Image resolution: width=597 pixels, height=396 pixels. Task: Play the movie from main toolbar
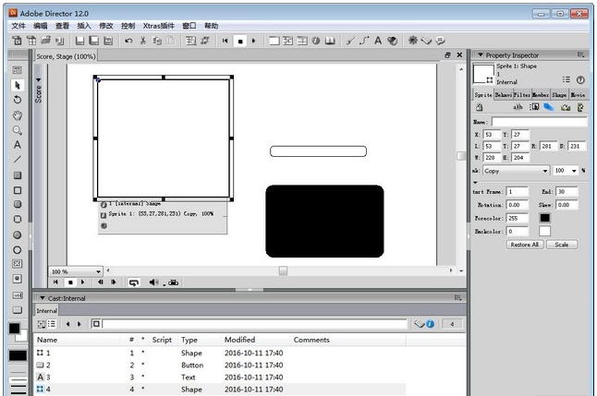point(254,41)
